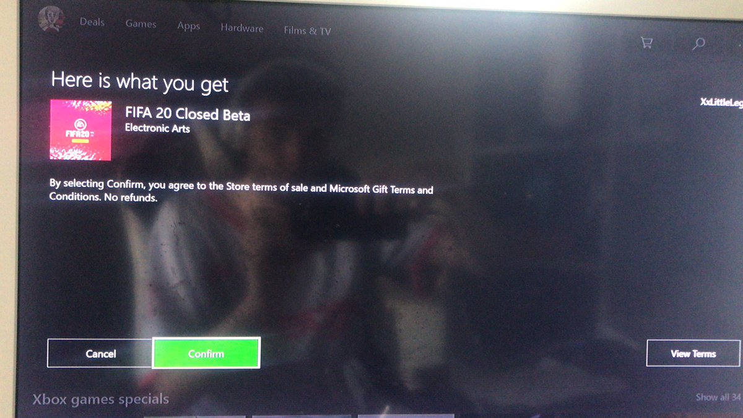The width and height of the screenshot is (743, 418).
Task: Open the View Terms button
Action: [x=693, y=354]
